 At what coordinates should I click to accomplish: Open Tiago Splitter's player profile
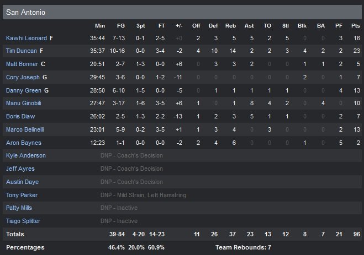point(23,221)
